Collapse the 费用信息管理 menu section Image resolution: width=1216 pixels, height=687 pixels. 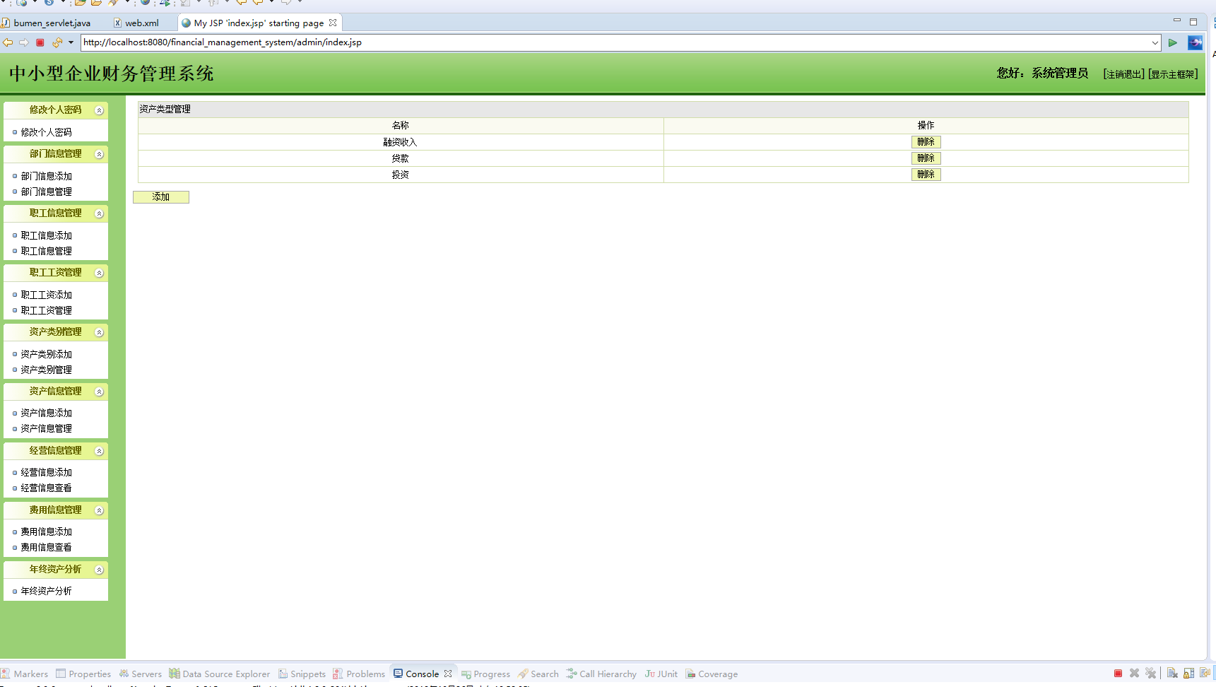[x=100, y=510]
